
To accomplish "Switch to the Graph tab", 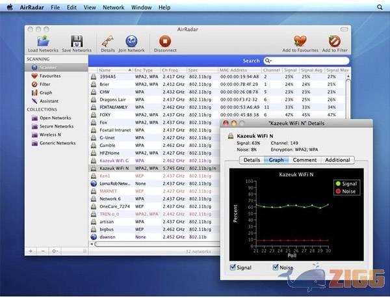I will [276, 160].
